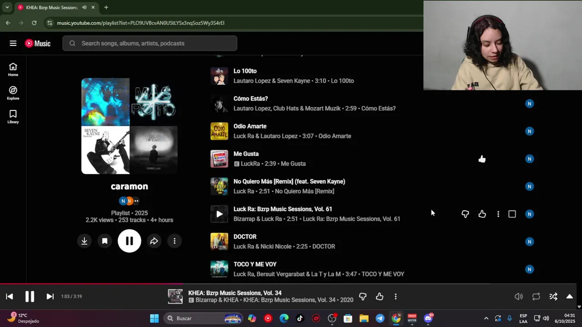
Task: Dislike Luck Ra: Bzrp Music Sessions Vol. 61
Action: pos(465,214)
